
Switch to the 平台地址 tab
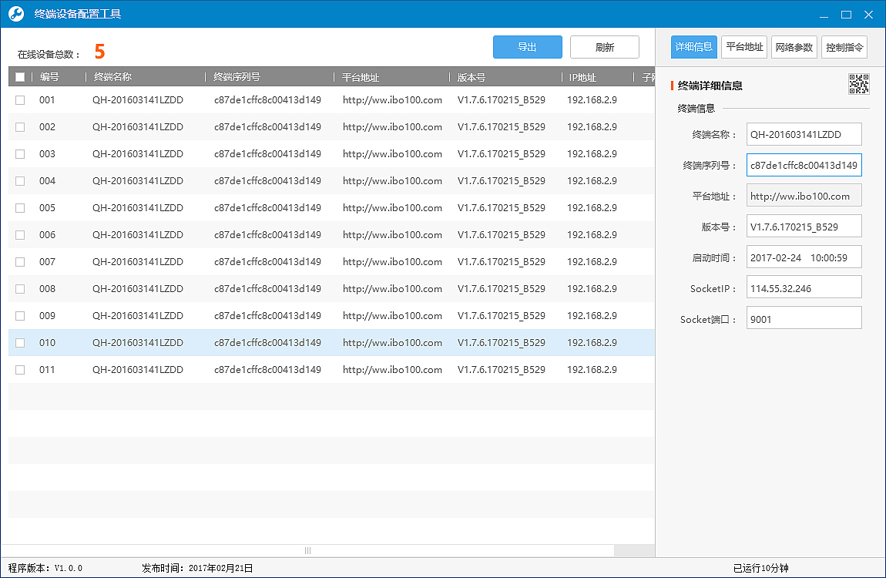click(744, 47)
